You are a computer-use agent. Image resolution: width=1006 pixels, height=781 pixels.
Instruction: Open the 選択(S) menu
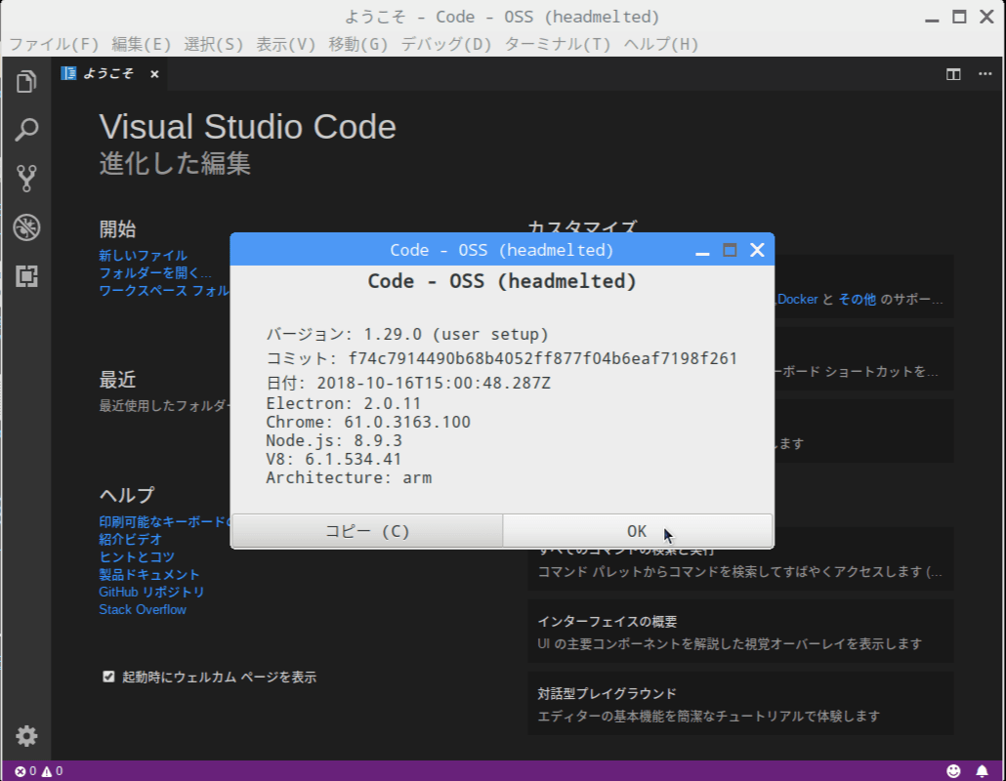tap(214, 44)
